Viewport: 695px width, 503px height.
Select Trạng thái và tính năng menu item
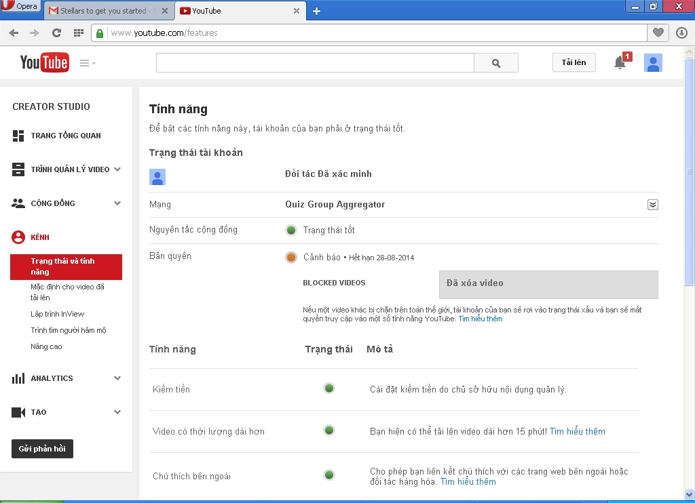coord(66,266)
